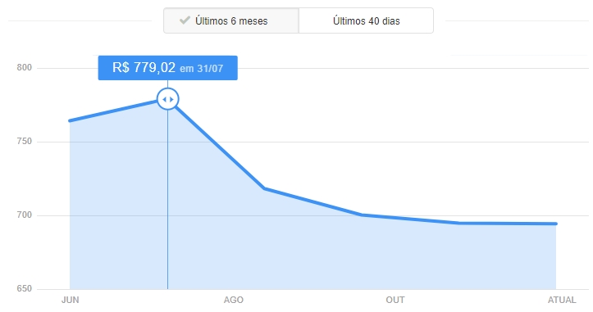Click the vertical marker line below the handle
This screenshot has height=312, width=593.
click(167, 200)
